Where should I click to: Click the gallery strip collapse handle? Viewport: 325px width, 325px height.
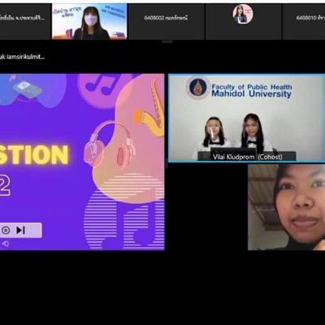[x=167, y=42]
